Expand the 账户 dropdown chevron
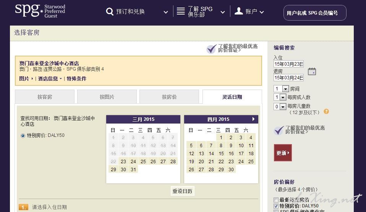This screenshot has height=212, width=366. [262, 12]
